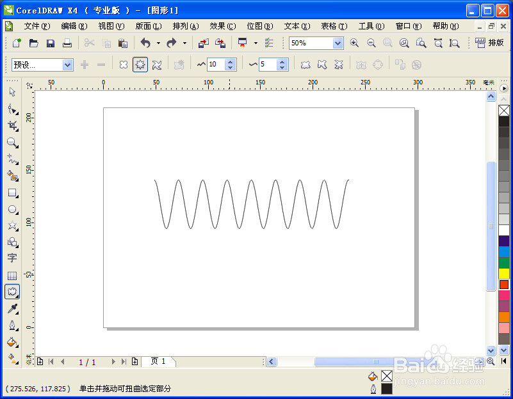Select the Rectangle tool
This screenshot has width=513, height=399.
click(x=12, y=192)
